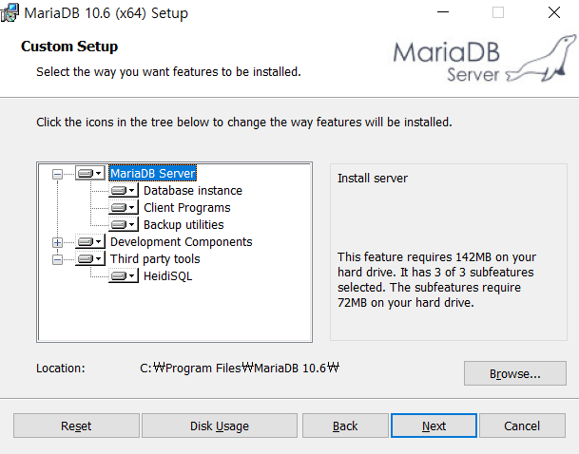
Task: Click the Browse... button
Action: click(514, 373)
